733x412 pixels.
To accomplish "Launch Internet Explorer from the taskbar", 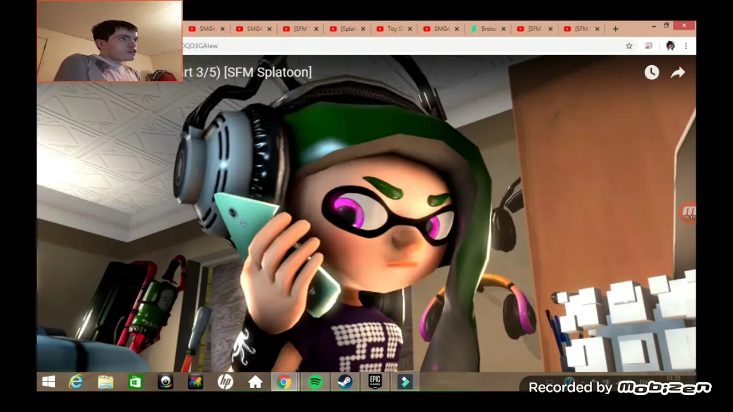I will [76, 382].
